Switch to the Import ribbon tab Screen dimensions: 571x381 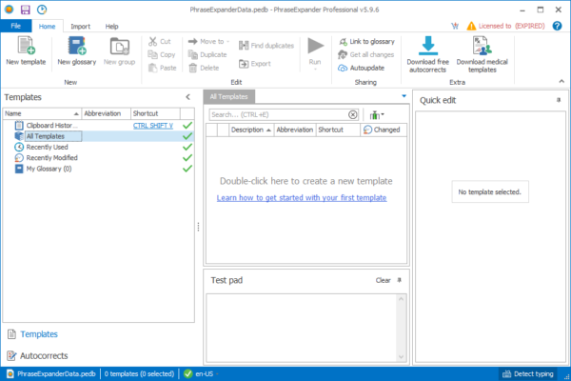(x=80, y=27)
